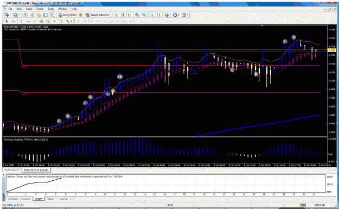Open the Charts menu
Image resolution: width=339 pixels, height=209 pixels.
pos(40,9)
